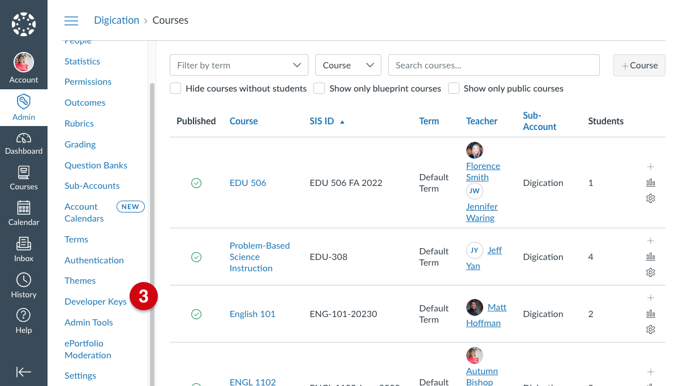View statistics for Problem-Based Science Instruction
The width and height of the screenshot is (679, 386).
point(651,257)
